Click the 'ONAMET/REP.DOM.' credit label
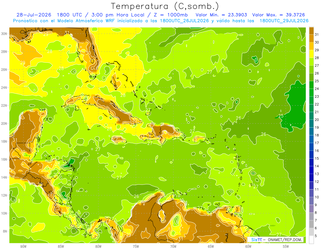This screenshot has width=324, height=250. 285,239
